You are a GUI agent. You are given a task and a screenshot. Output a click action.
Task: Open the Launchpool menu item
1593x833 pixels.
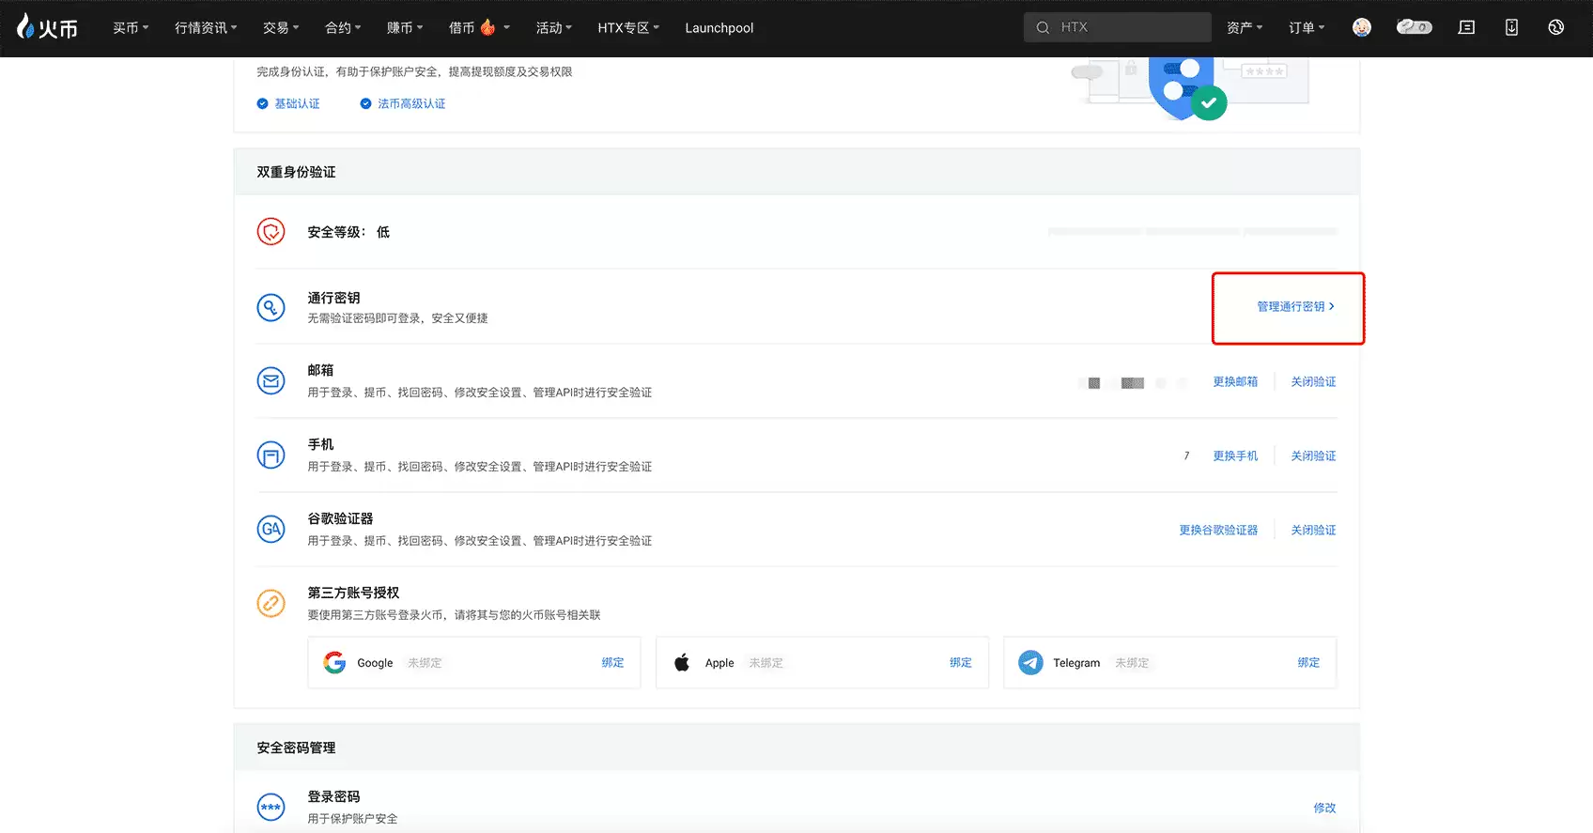click(719, 28)
